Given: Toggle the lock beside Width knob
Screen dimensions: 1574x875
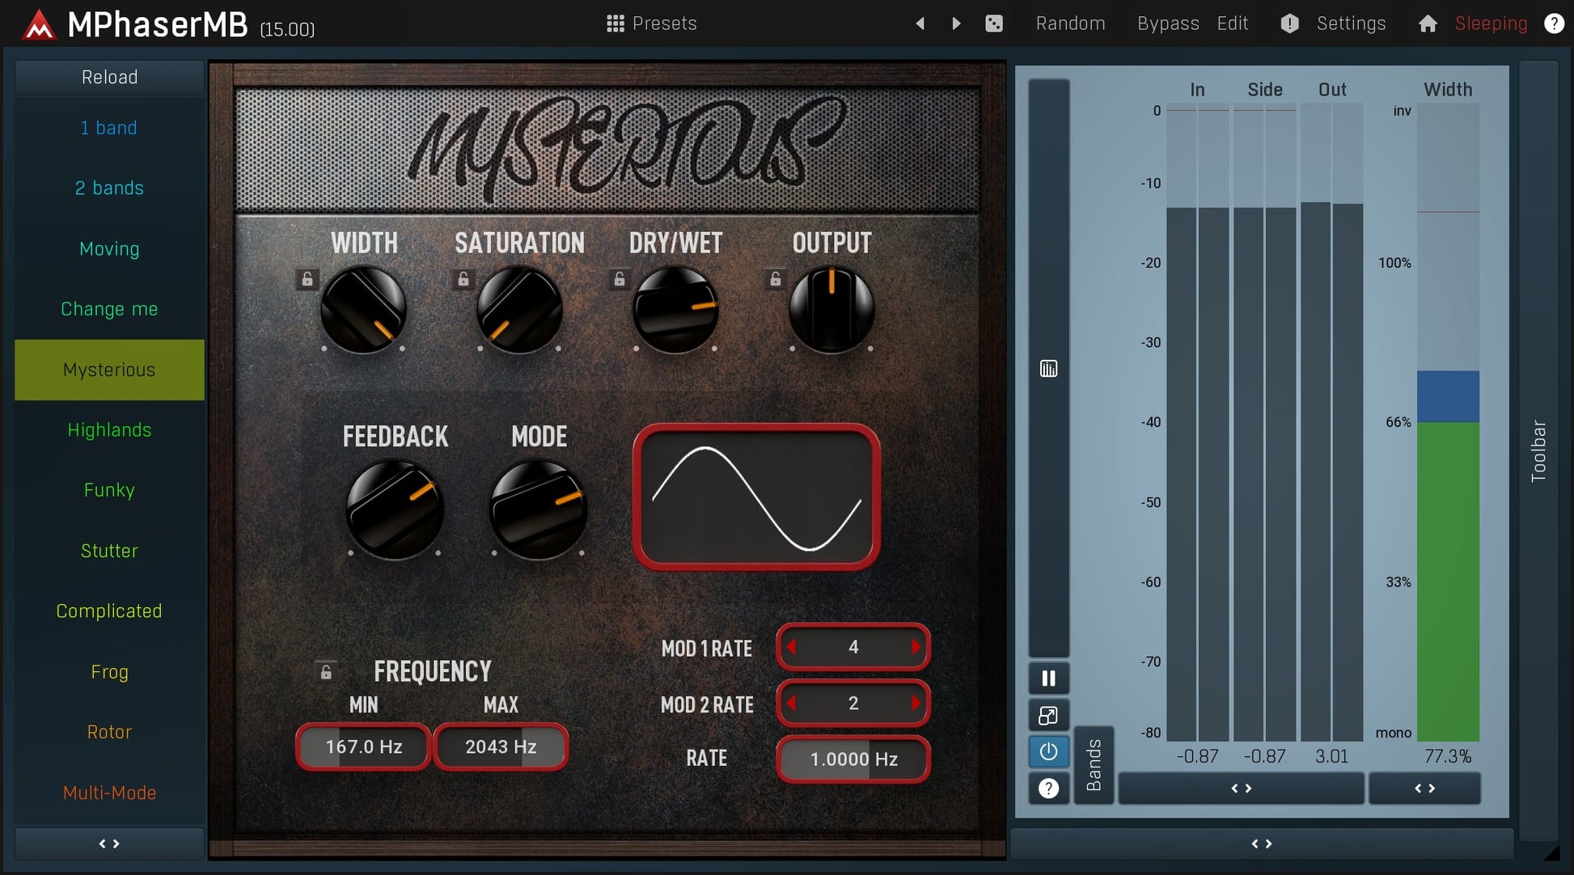Looking at the screenshot, I should [307, 279].
